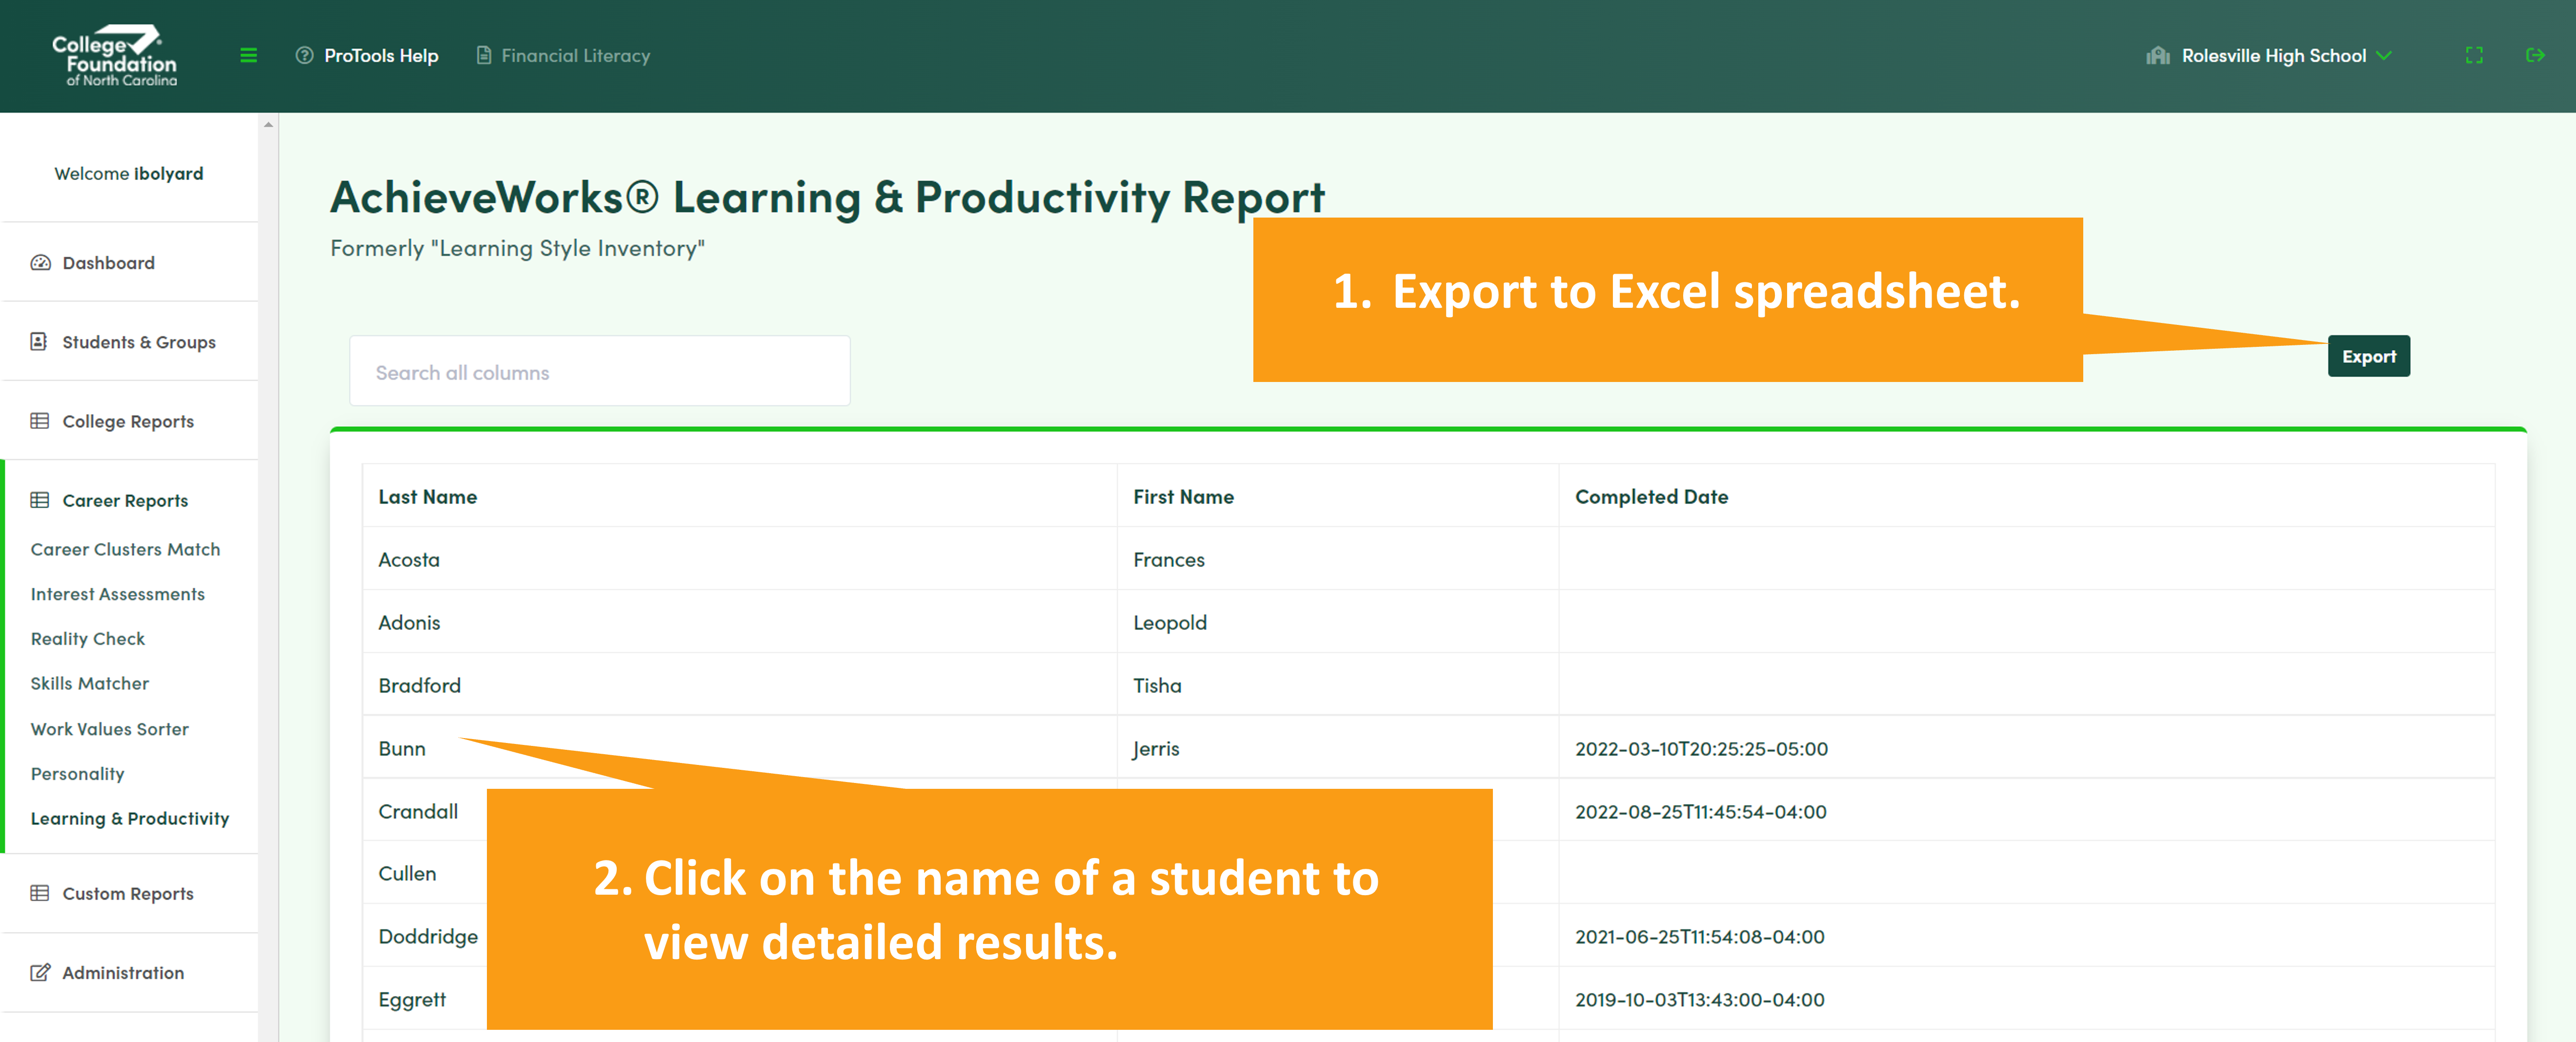Click student last name Acosta

[x=408, y=560]
